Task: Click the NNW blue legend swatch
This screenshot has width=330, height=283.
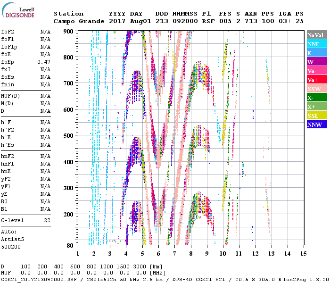Action: click(316, 125)
